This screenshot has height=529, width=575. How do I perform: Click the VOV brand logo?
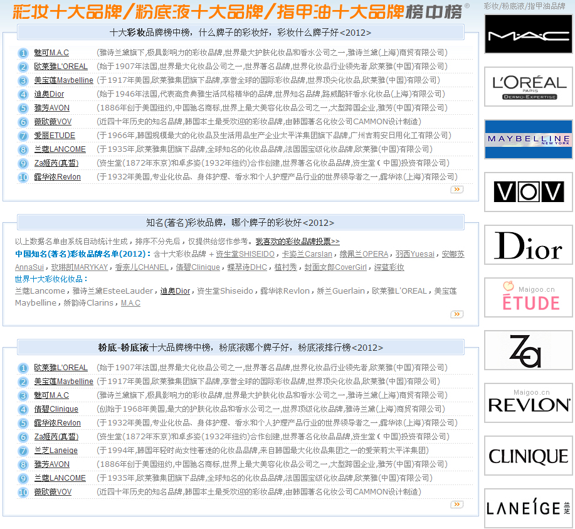click(x=528, y=192)
